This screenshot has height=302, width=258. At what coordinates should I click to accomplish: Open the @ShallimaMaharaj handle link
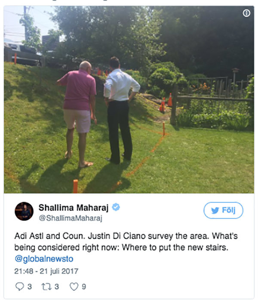(x=71, y=218)
